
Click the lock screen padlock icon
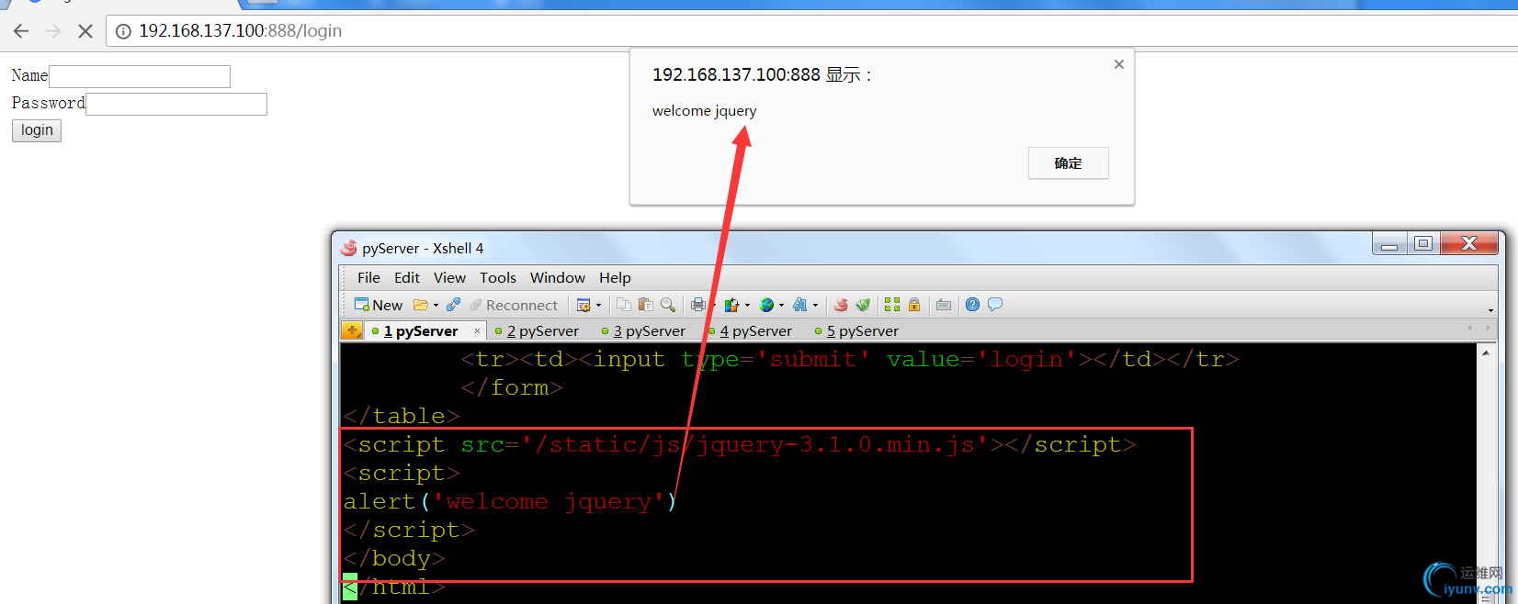(x=914, y=305)
